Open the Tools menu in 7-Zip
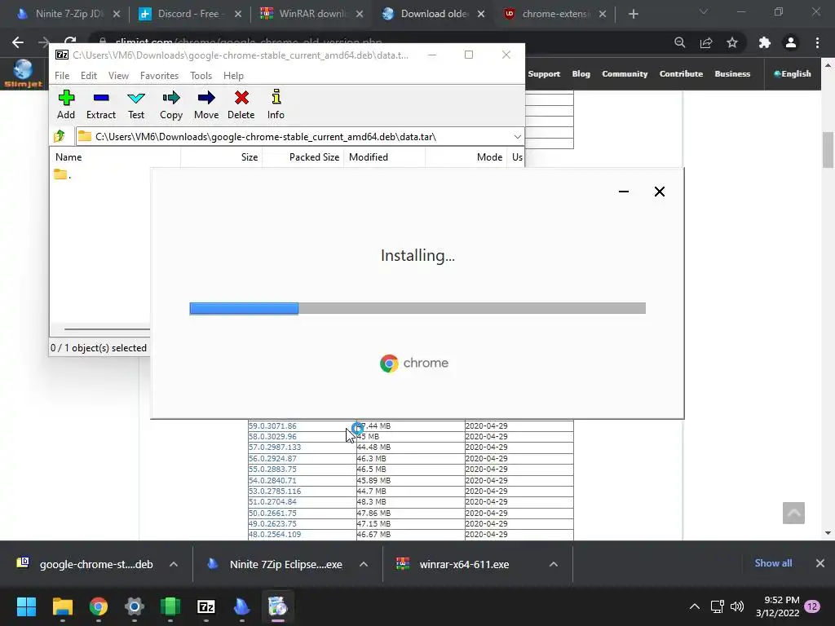The image size is (835, 626). [x=201, y=76]
